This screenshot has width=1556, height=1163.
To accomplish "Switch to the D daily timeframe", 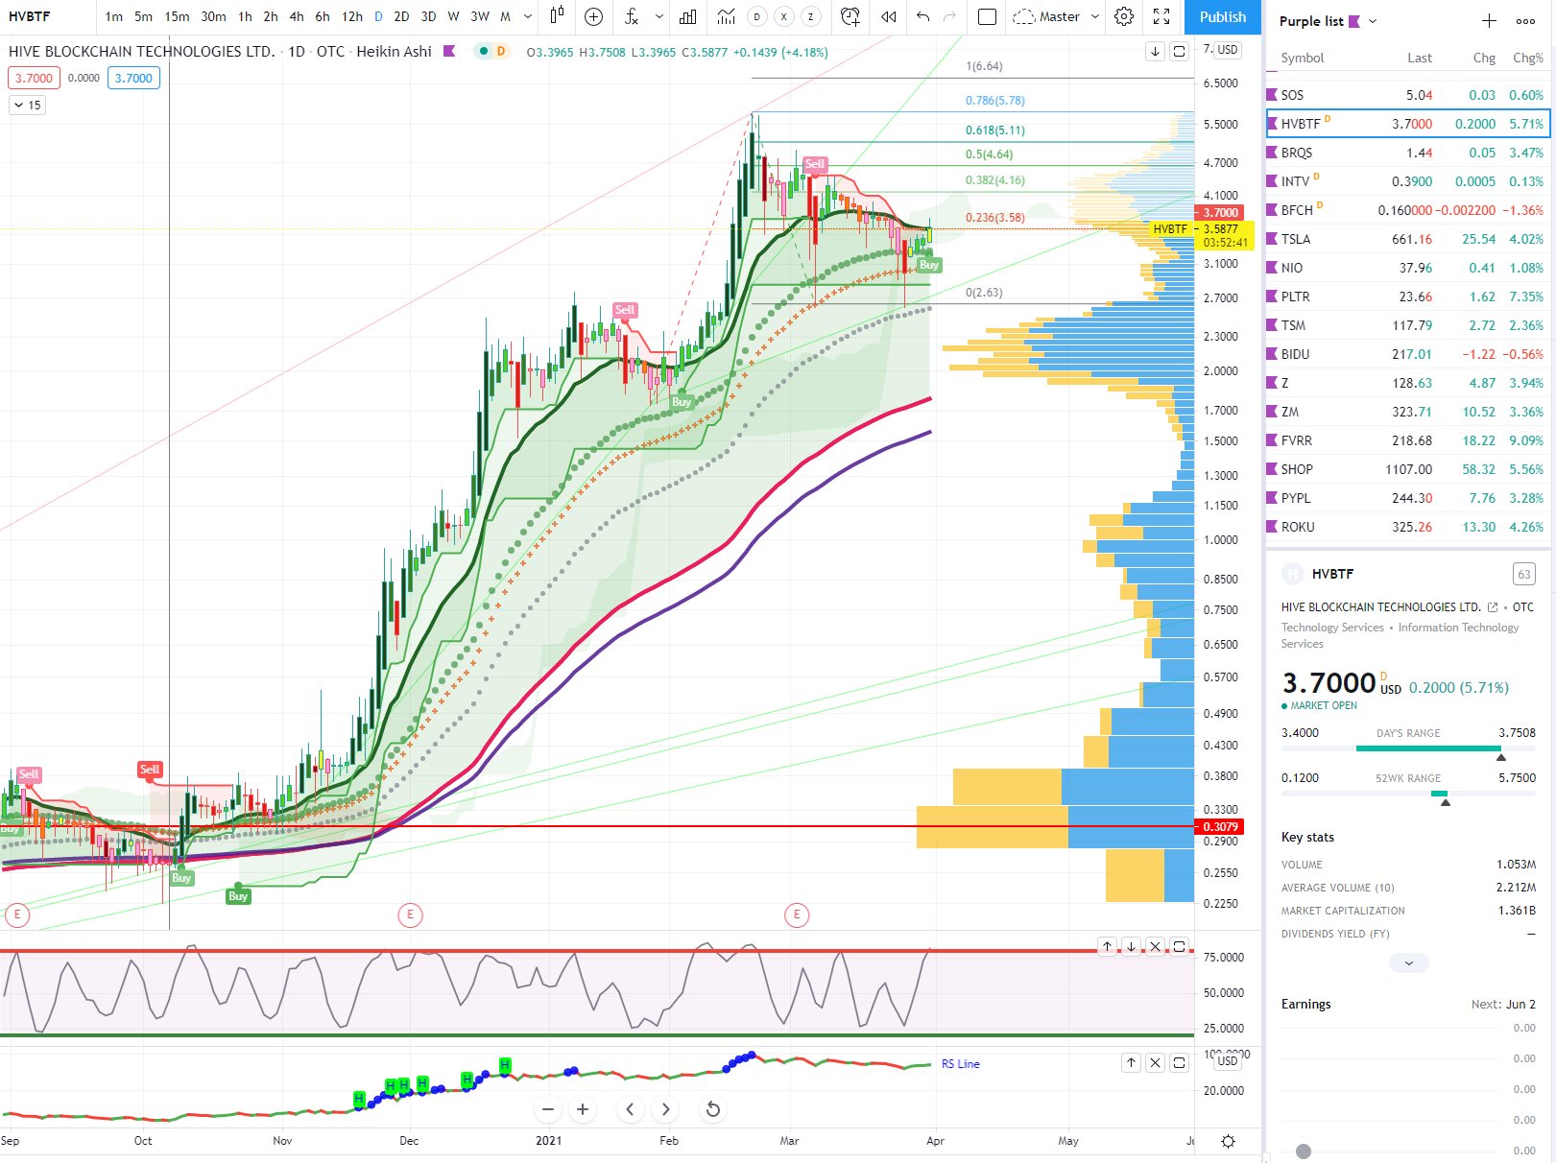I will (378, 16).
